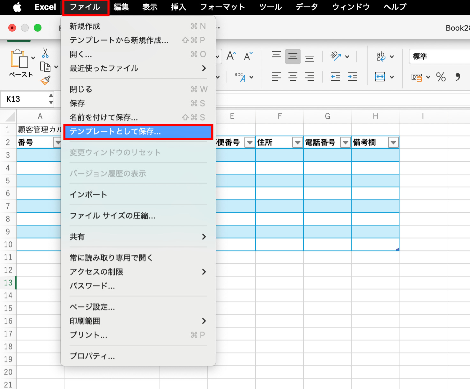Toggle the Middle Align button
Screen dimensions: 470x389
coord(293,56)
